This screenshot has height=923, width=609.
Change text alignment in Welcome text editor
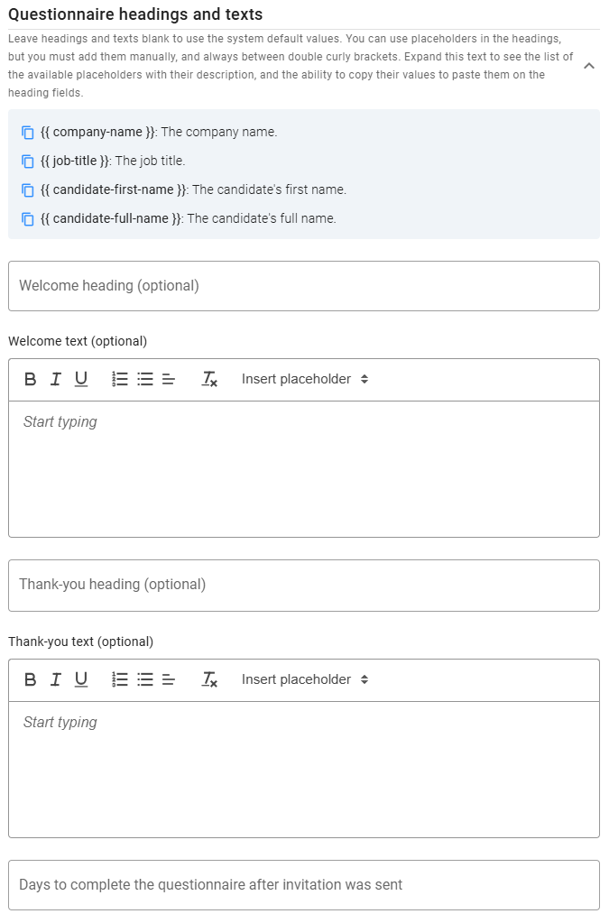click(167, 379)
